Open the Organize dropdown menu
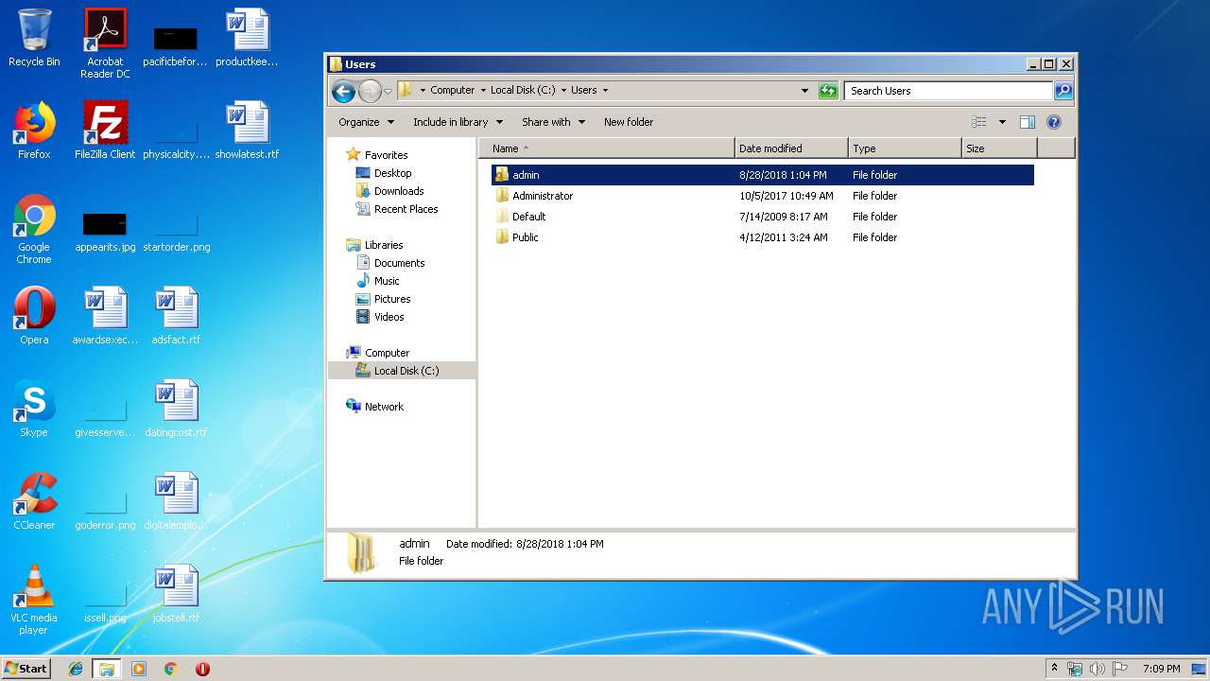This screenshot has height=681, width=1210. click(366, 122)
